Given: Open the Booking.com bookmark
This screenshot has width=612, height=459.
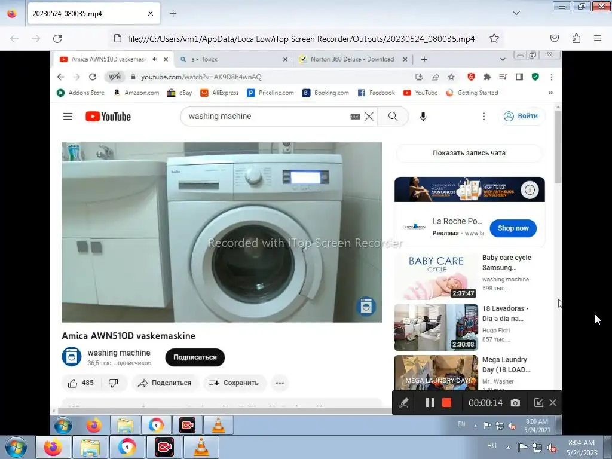Looking at the screenshot, I should [x=326, y=93].
